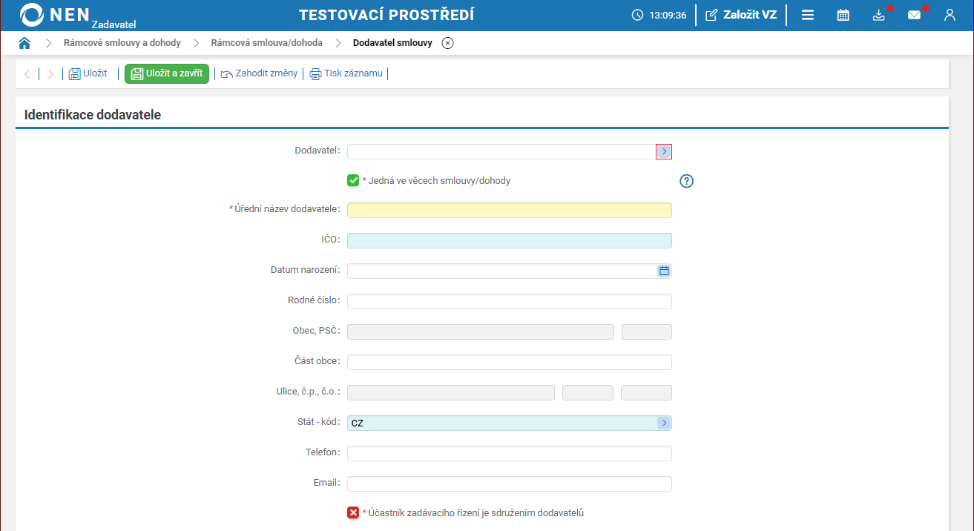The height and width of the screenshot is (531, 974).
Task: Open the hamburger menu in header
Action: click(808, 15)
